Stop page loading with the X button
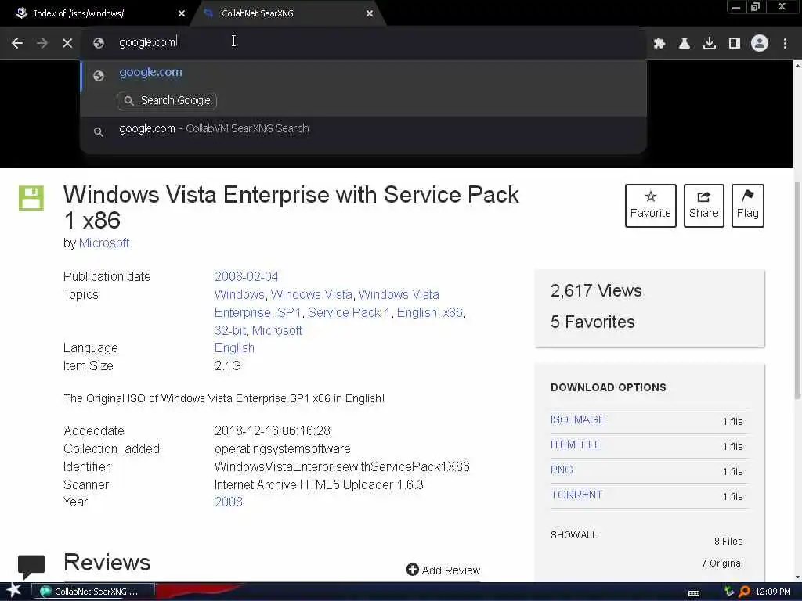802x601 pixels. point(67,43)
